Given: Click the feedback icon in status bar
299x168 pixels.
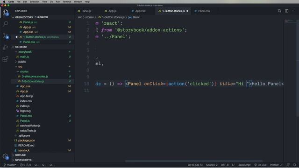Looking at the screenshot, I should (x=288, y=165).
